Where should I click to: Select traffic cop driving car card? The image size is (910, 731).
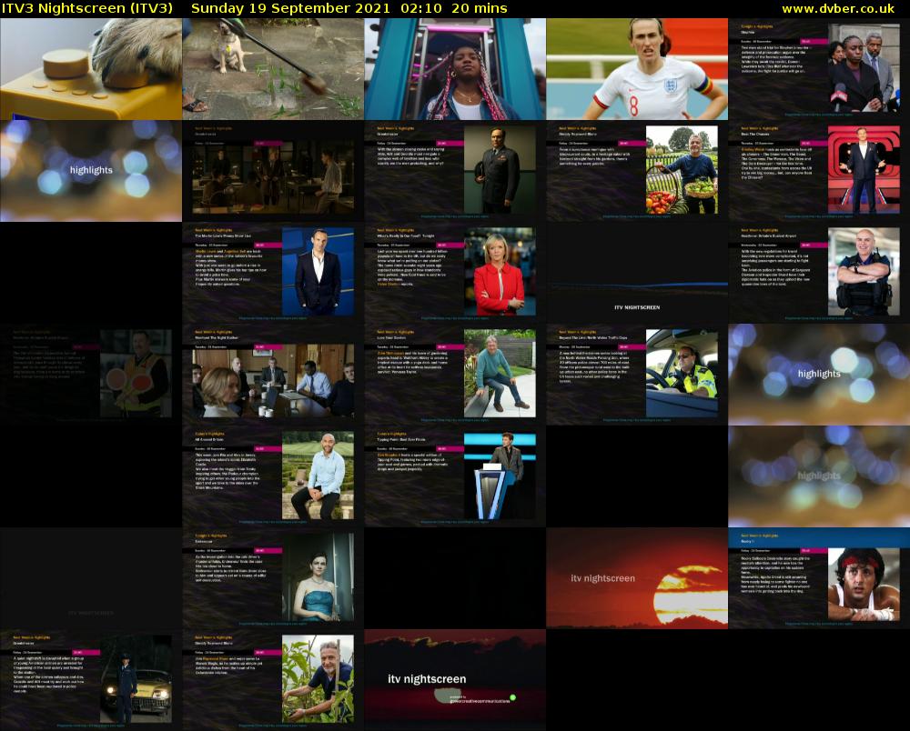637,375
